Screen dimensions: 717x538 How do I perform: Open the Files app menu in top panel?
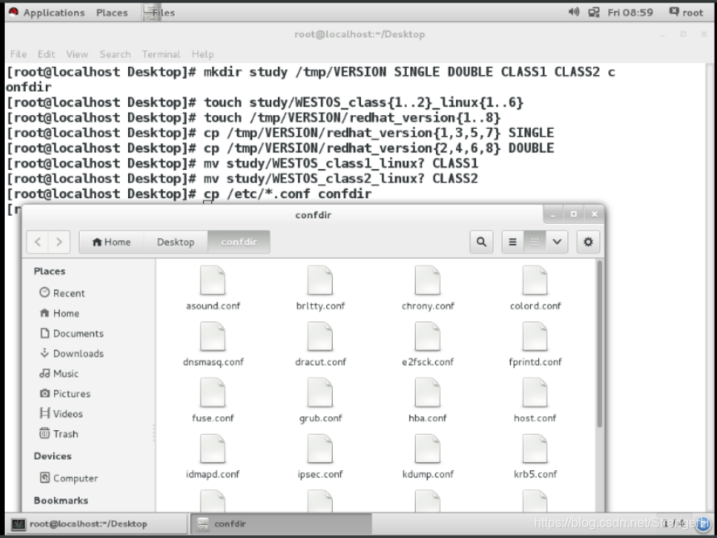pos(160,12)
